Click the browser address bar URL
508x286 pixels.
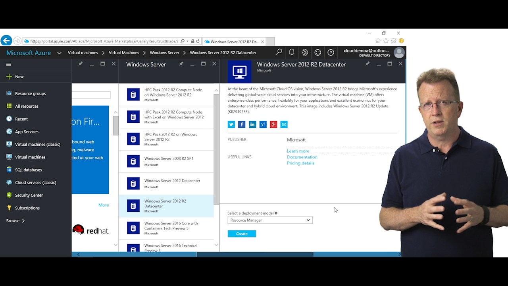(104, 41)
